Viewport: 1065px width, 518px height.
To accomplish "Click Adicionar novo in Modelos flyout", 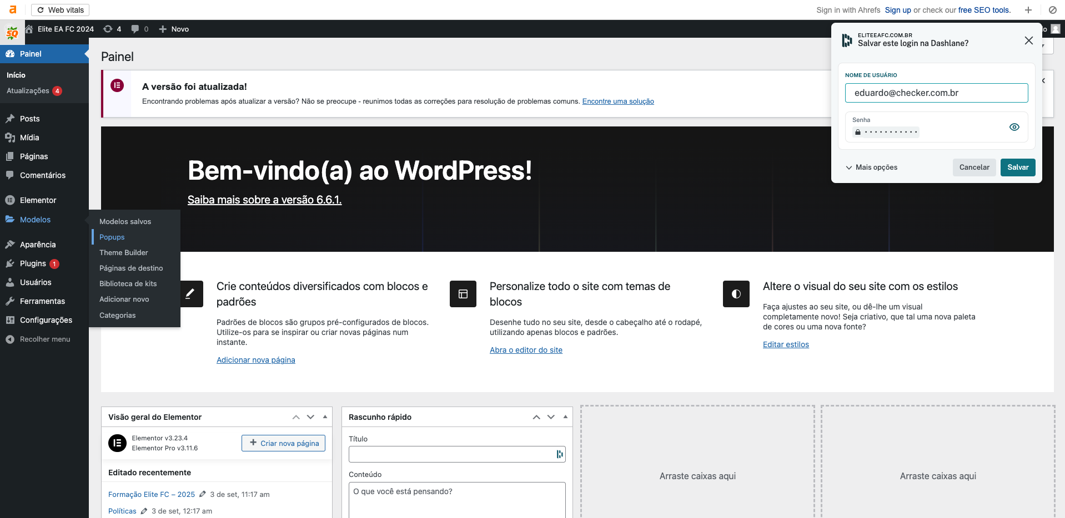I will click(124, 299).
